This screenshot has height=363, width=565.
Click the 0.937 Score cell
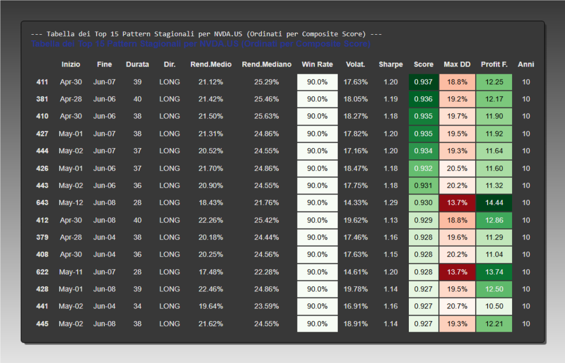[x=423, y=82]
